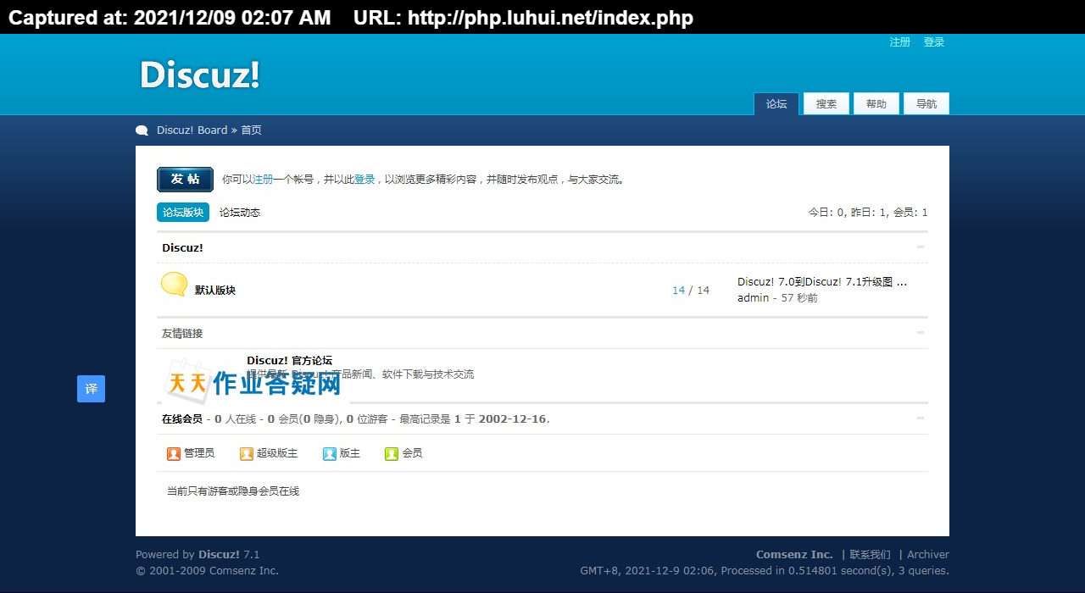Click the 管理员 orange user icon
1085x593 pixels.
tap(174, 454)
